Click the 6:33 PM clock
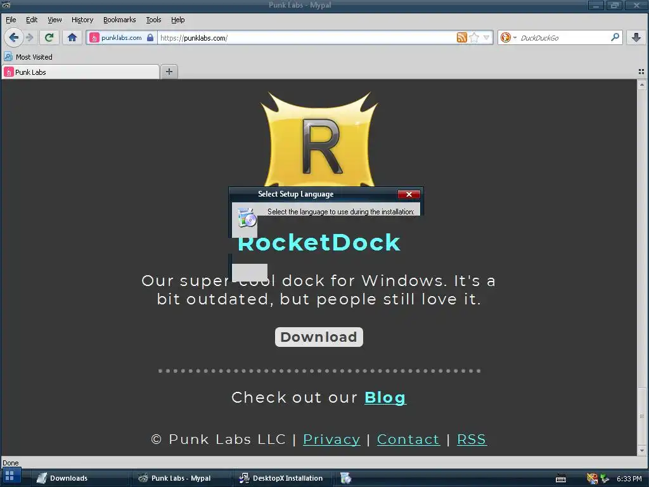Image resolution: width=649 pixels, height=487 pixels. (629, 479)
